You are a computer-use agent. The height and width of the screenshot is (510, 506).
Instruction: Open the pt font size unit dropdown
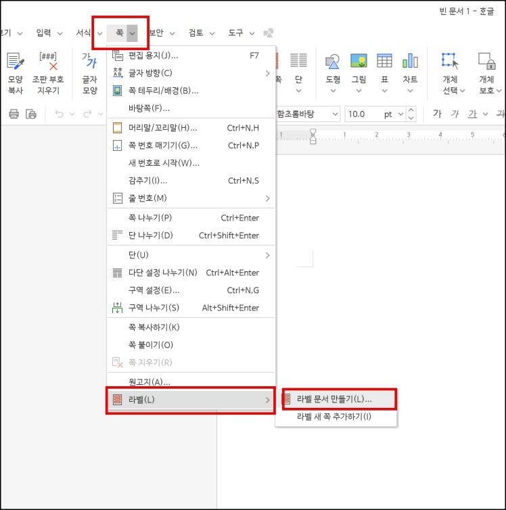(400, 114)
